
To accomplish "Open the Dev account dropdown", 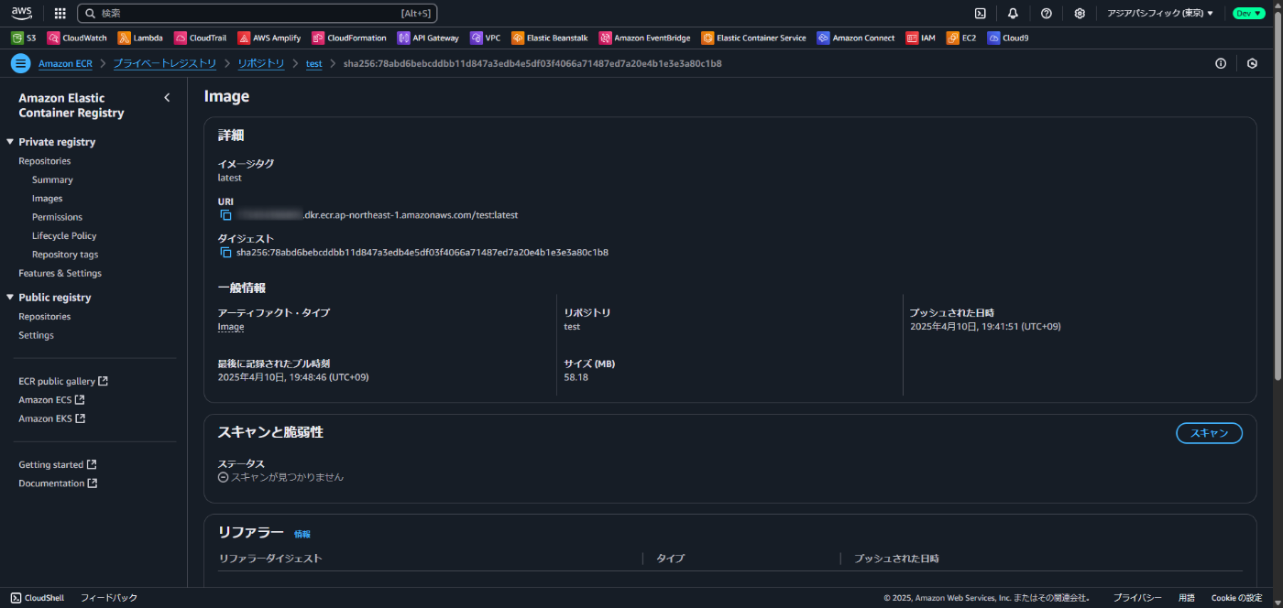I will click(1249, 14).
